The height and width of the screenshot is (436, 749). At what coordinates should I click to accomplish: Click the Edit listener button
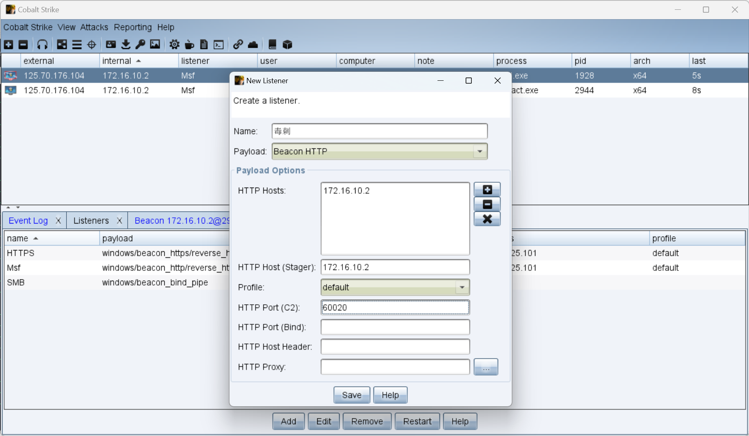(324, 421)
